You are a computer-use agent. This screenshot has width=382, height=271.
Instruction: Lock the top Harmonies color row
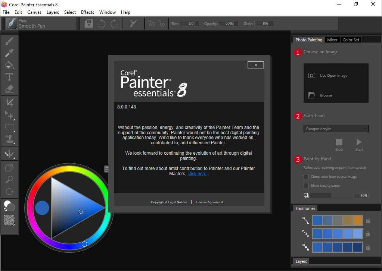pyautogui.click(x=367, y=220)
